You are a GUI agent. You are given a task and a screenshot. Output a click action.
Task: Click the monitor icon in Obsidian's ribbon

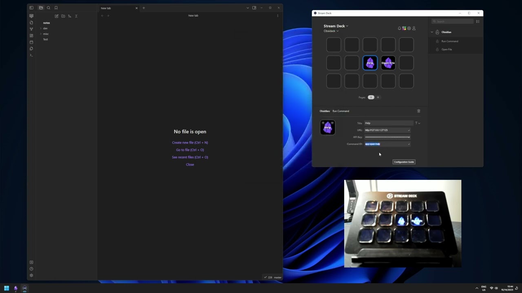pos(31,16)
